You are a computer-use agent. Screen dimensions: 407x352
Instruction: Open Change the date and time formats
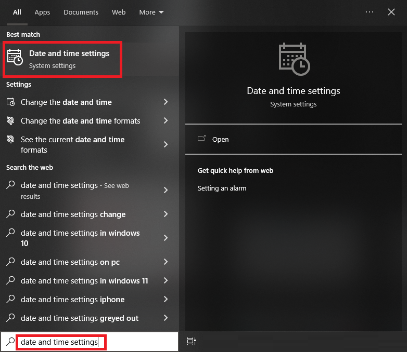click(90, 120)
